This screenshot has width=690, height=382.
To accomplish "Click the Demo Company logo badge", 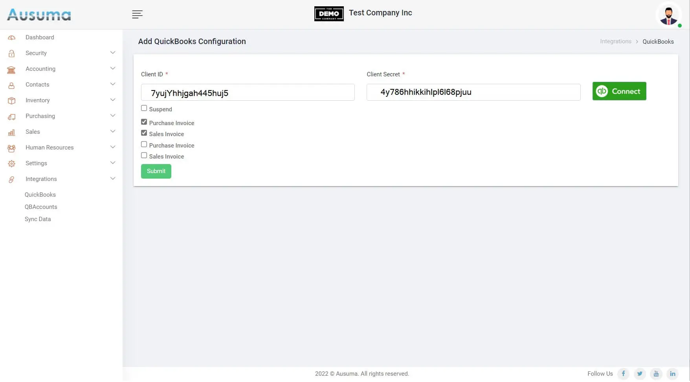I will pos(329,14).
